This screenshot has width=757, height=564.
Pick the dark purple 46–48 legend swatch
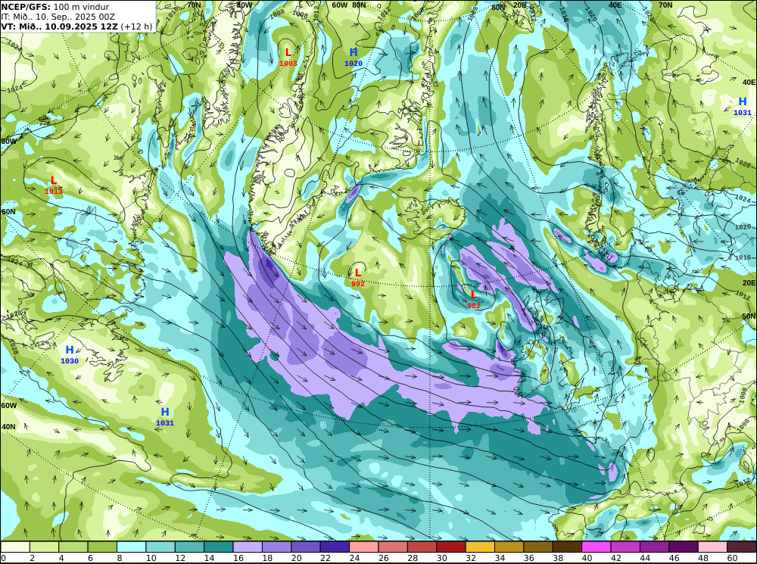coord(684,547)
